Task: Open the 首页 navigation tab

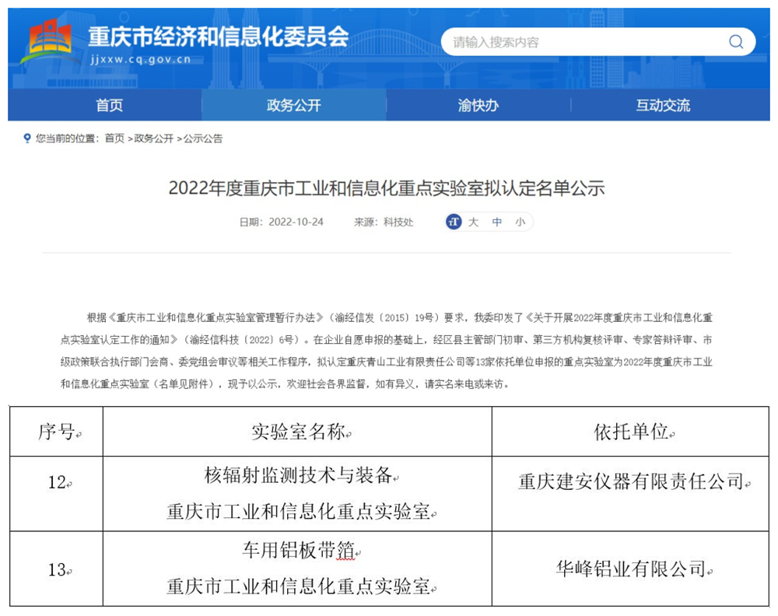Action: point(109,106)
